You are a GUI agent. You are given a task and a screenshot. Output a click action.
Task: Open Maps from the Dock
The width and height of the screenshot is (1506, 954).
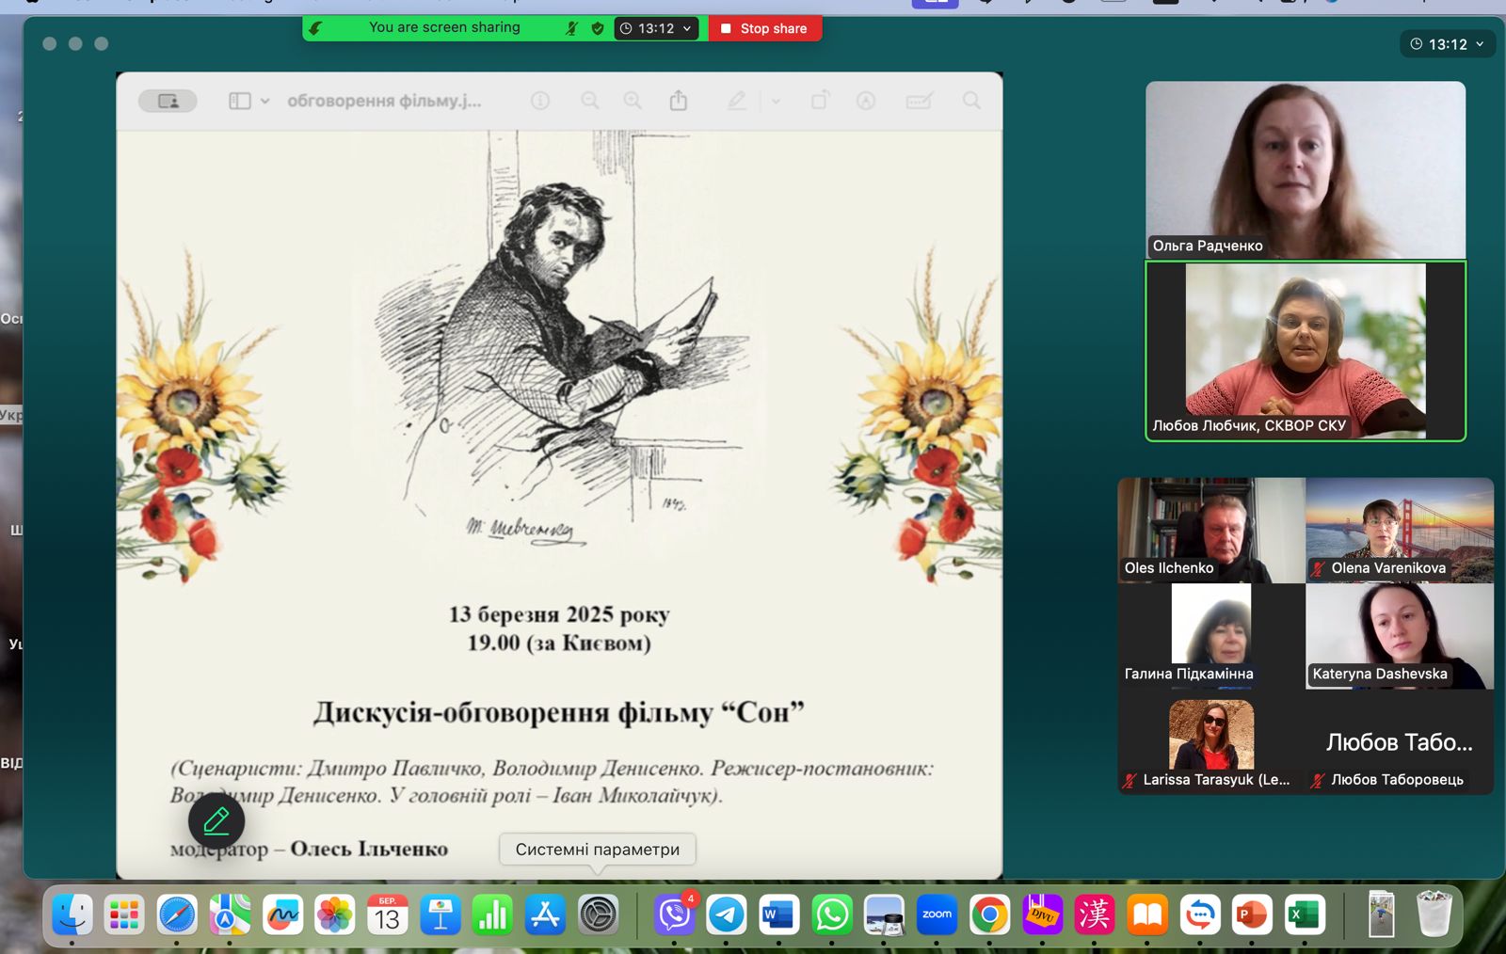pyautogui.click(x=230, y=914)
